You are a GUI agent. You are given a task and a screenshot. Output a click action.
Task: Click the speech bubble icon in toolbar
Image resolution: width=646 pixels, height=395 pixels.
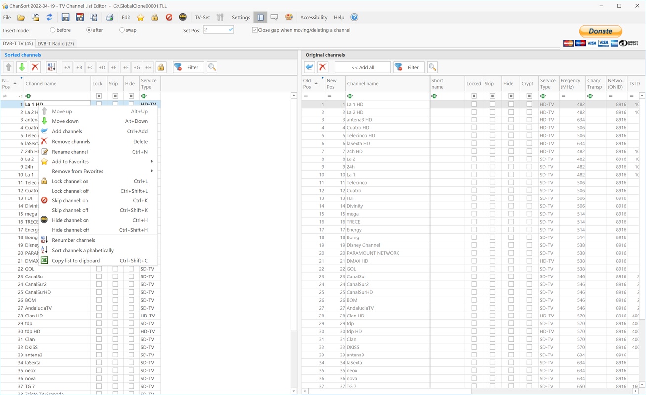274,17
